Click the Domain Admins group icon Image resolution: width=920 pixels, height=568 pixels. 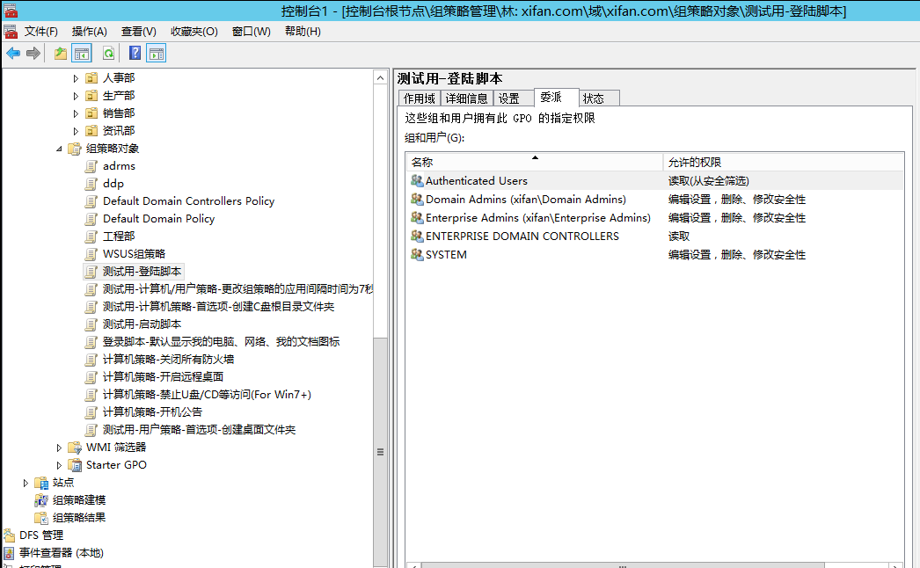point(417,200)
